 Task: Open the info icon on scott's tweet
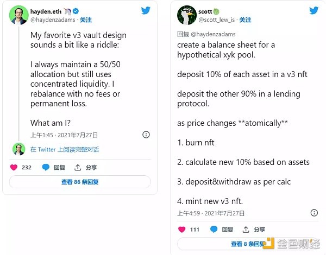[x=314, y=213]
